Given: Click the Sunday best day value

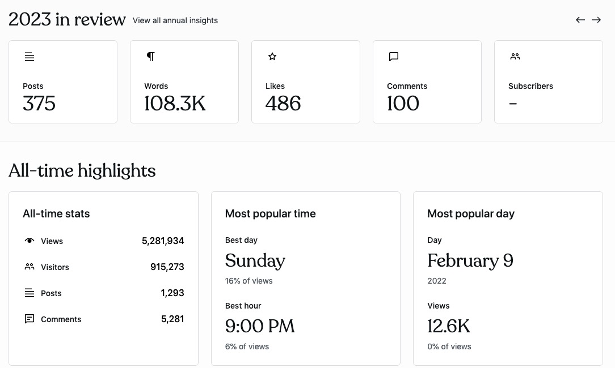Looking at the screenshot, I should pos(255,260).
